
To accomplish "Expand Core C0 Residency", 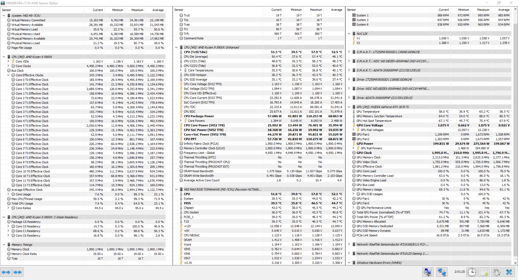I will (8, 226).
